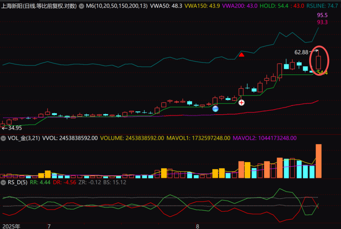Click the M6(10,20,50,150,200,13) indicator name

117,6
